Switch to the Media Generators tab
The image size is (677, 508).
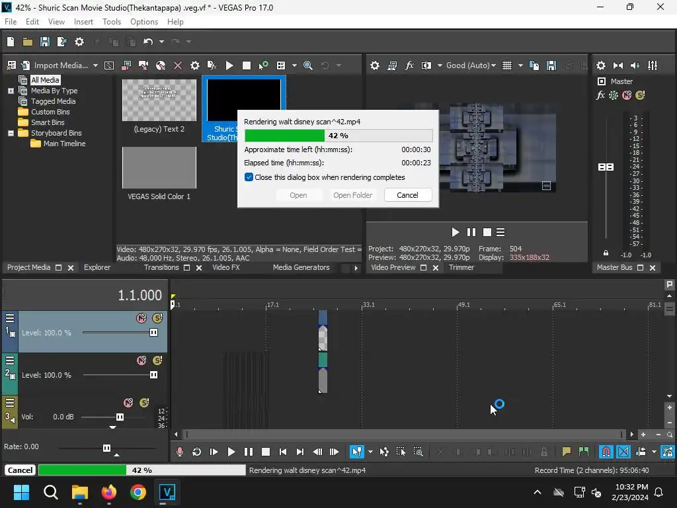301,267
